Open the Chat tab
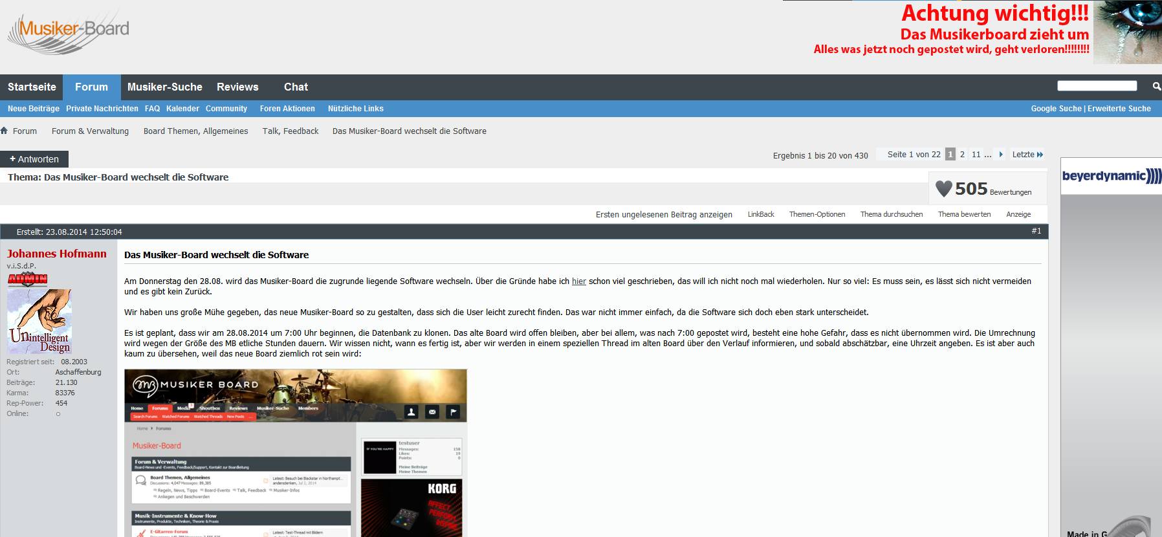1162x537 pixels. pyautogui.click(x=296, y=87)
